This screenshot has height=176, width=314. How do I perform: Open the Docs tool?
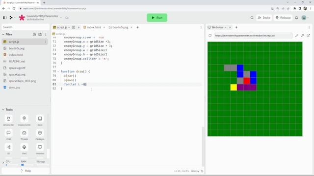(x=40, y=120)
